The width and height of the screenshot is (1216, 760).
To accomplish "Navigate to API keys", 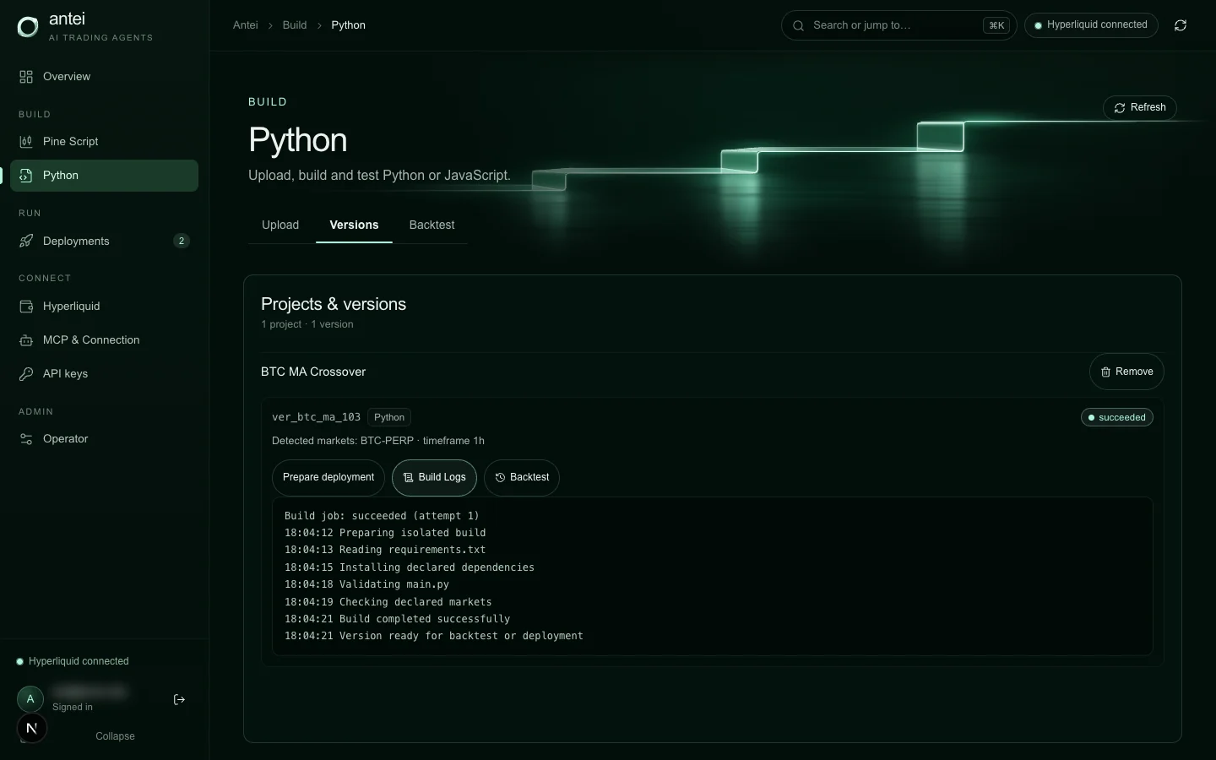I will (104, 374).
